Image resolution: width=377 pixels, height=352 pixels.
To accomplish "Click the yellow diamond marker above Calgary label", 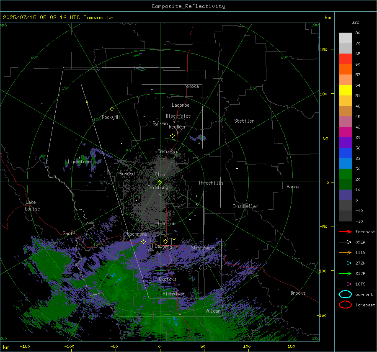I will [x=165, y=241].
